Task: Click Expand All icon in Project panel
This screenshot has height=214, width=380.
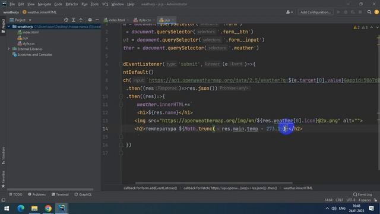Action: point(74,20)
